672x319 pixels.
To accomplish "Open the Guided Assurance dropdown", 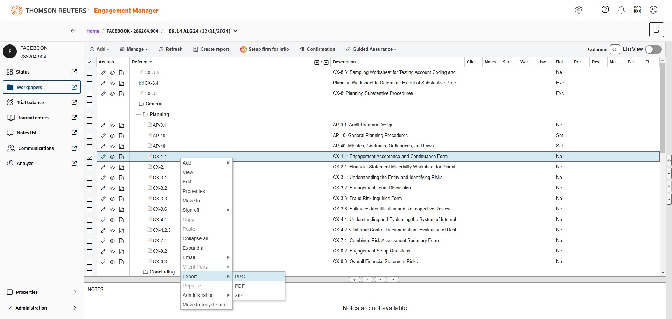I will pos(371,49).
